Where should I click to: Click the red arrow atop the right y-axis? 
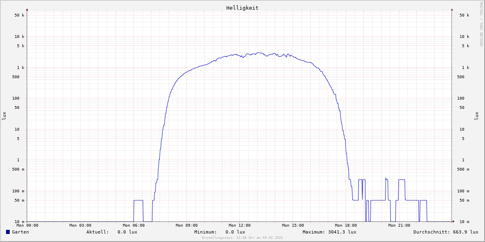452,9
